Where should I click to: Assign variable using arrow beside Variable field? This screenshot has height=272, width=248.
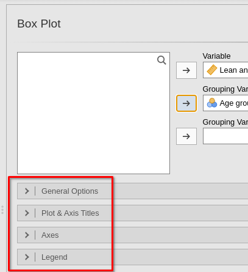(186, 70)
